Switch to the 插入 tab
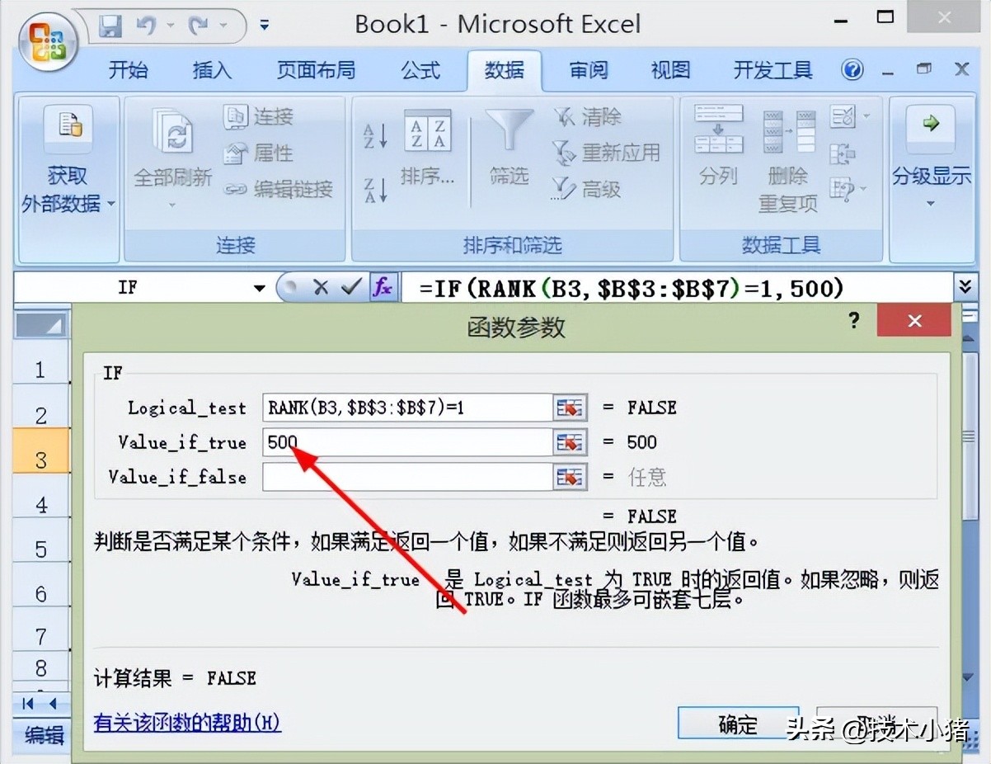The image size is (991, 764). click(x=212, y=71)
